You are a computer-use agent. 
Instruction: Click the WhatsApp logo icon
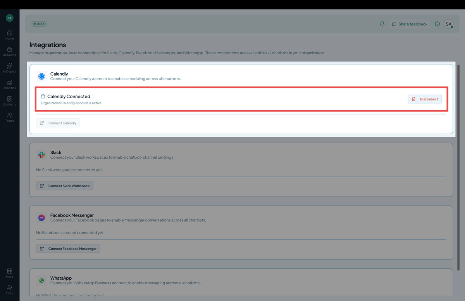tap(41, 280)
